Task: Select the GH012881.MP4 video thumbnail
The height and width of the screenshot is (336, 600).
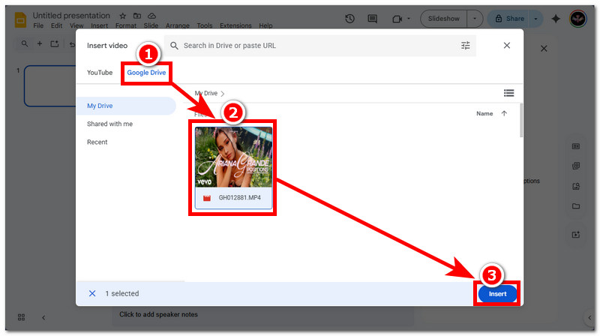Action: click(x=234, y=157)
